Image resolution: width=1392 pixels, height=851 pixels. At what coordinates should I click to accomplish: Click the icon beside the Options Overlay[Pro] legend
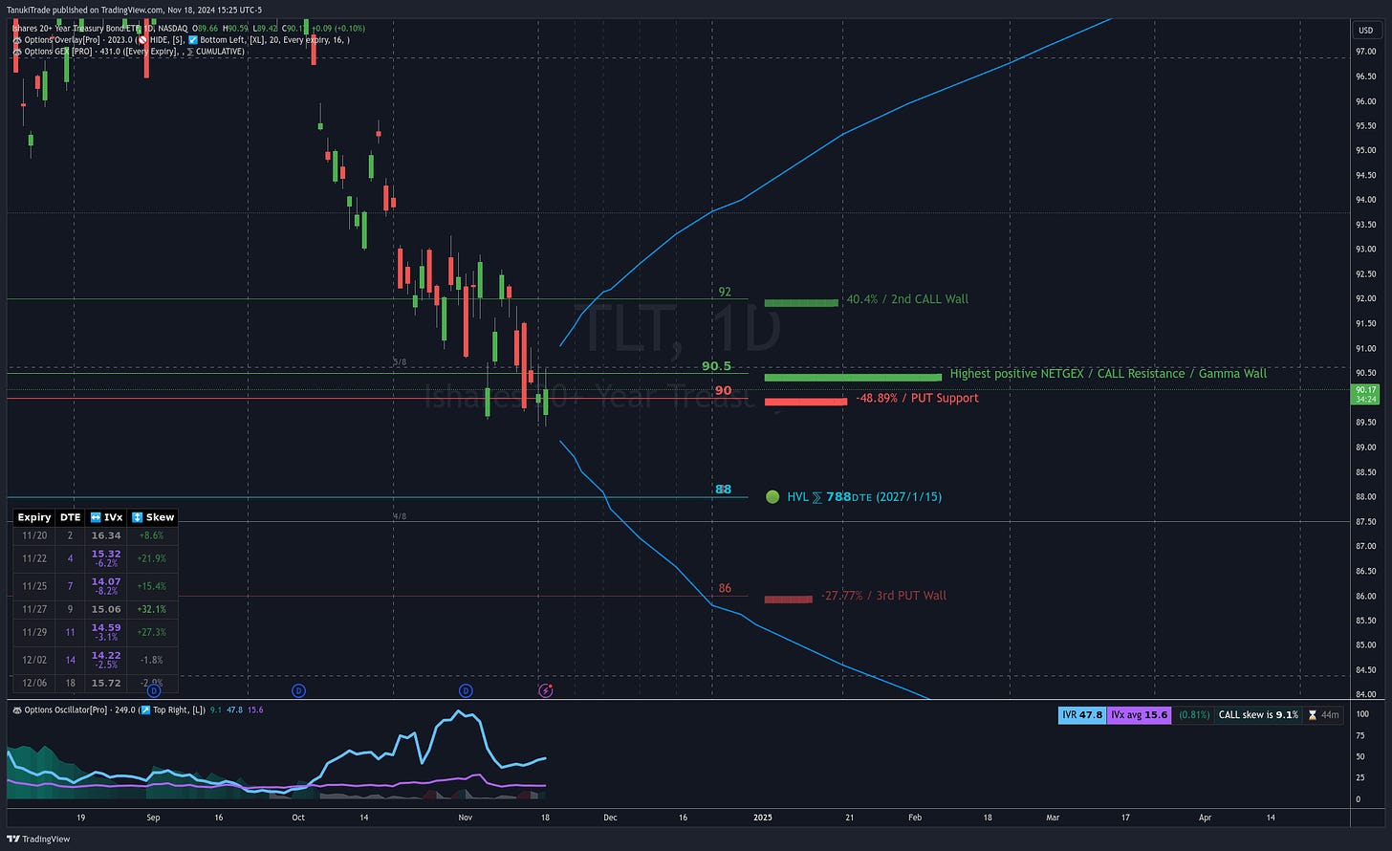point(16,40)
